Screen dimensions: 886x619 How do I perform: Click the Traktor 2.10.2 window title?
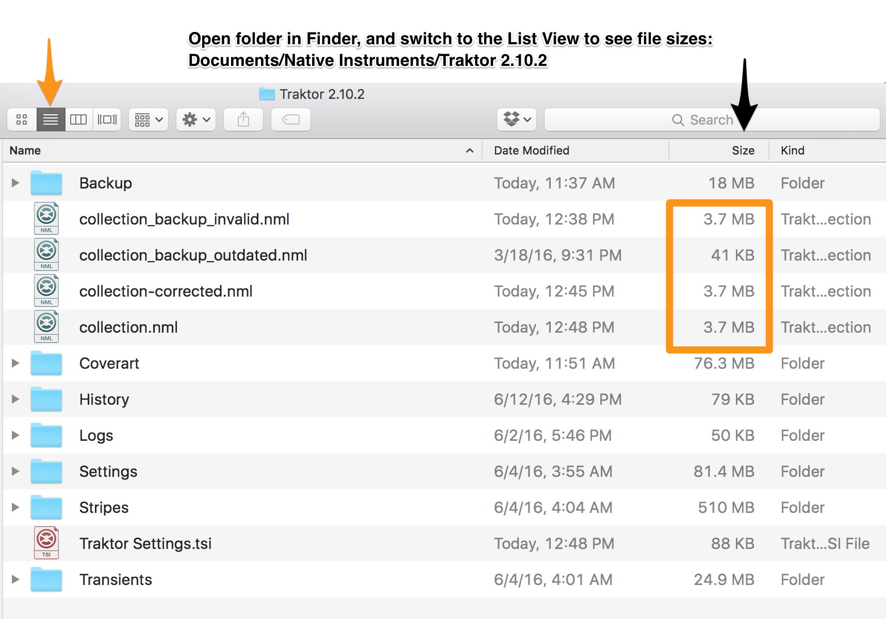322,94
